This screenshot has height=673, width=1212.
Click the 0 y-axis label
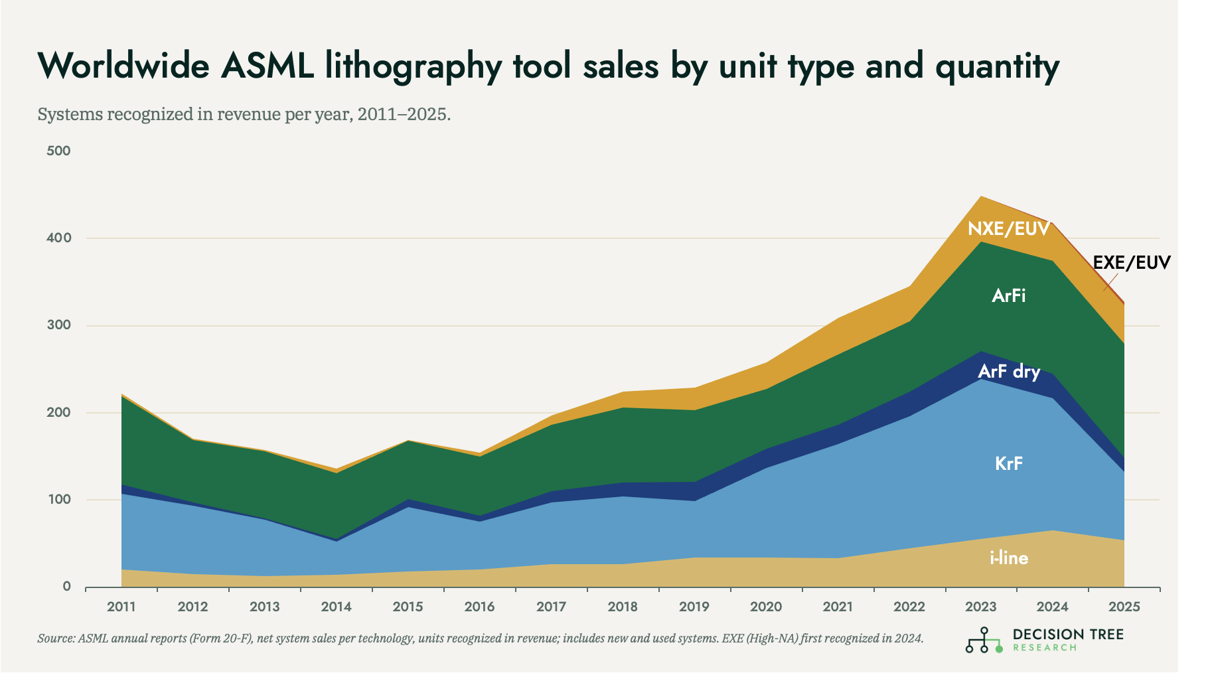click(66, 587)
